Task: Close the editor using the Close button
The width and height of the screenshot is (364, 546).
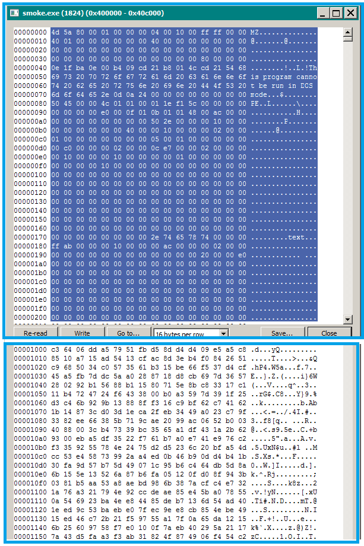Action: tap(329, 333)
